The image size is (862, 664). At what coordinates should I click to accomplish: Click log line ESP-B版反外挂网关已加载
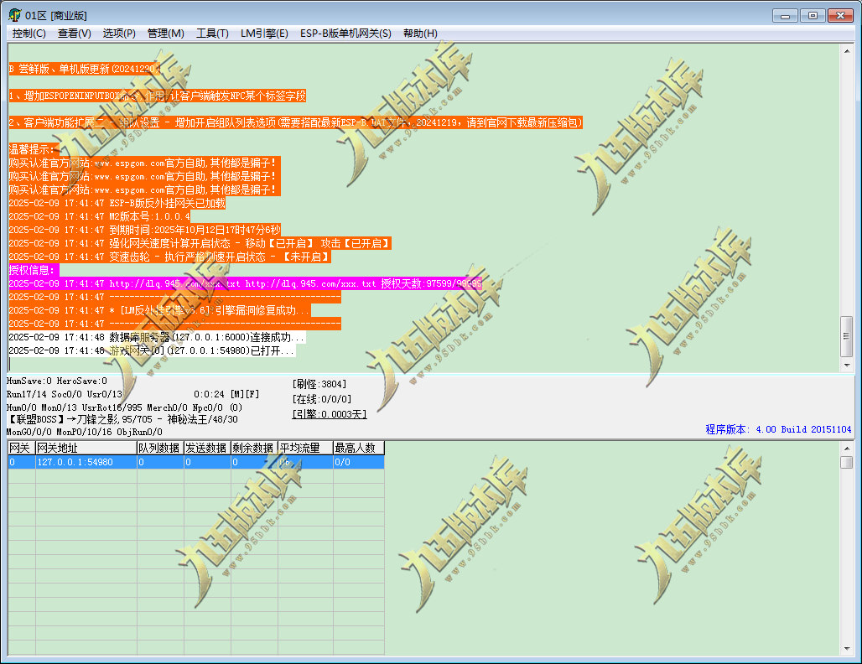117,204
